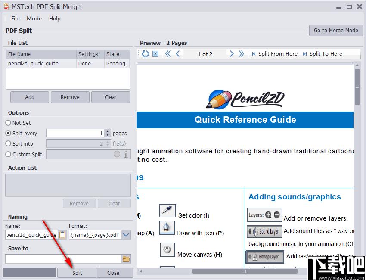Click the Sound Layer image in preview
Screen dimensions: 366x280
(264, 231)
